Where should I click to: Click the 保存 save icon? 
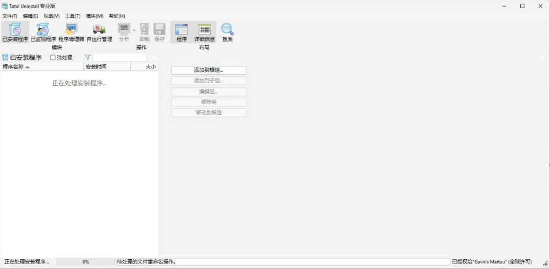pyautogui.click(x=159, y=32)
